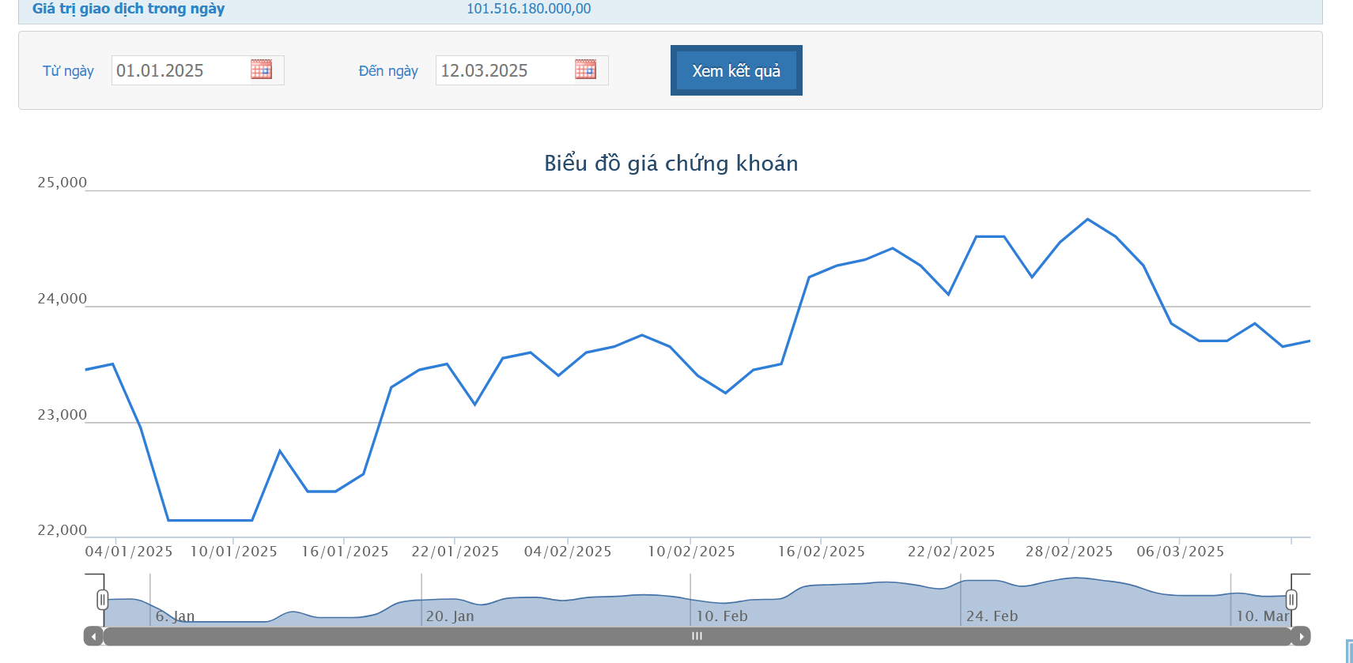Select the 20. Jan marker in the navigator
The height and width of the screenshot is (663, 1353).
[450, 616]
